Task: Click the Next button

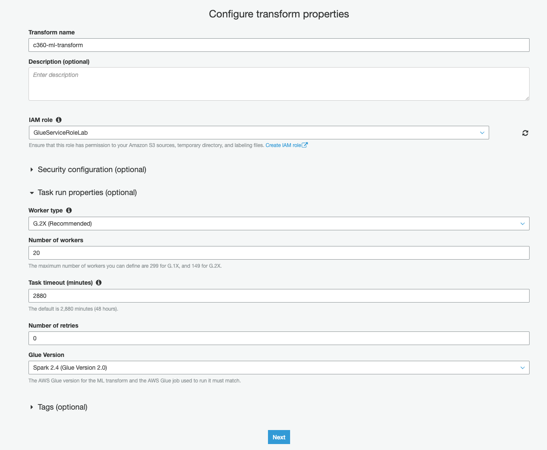Action: tap(279, 437)
